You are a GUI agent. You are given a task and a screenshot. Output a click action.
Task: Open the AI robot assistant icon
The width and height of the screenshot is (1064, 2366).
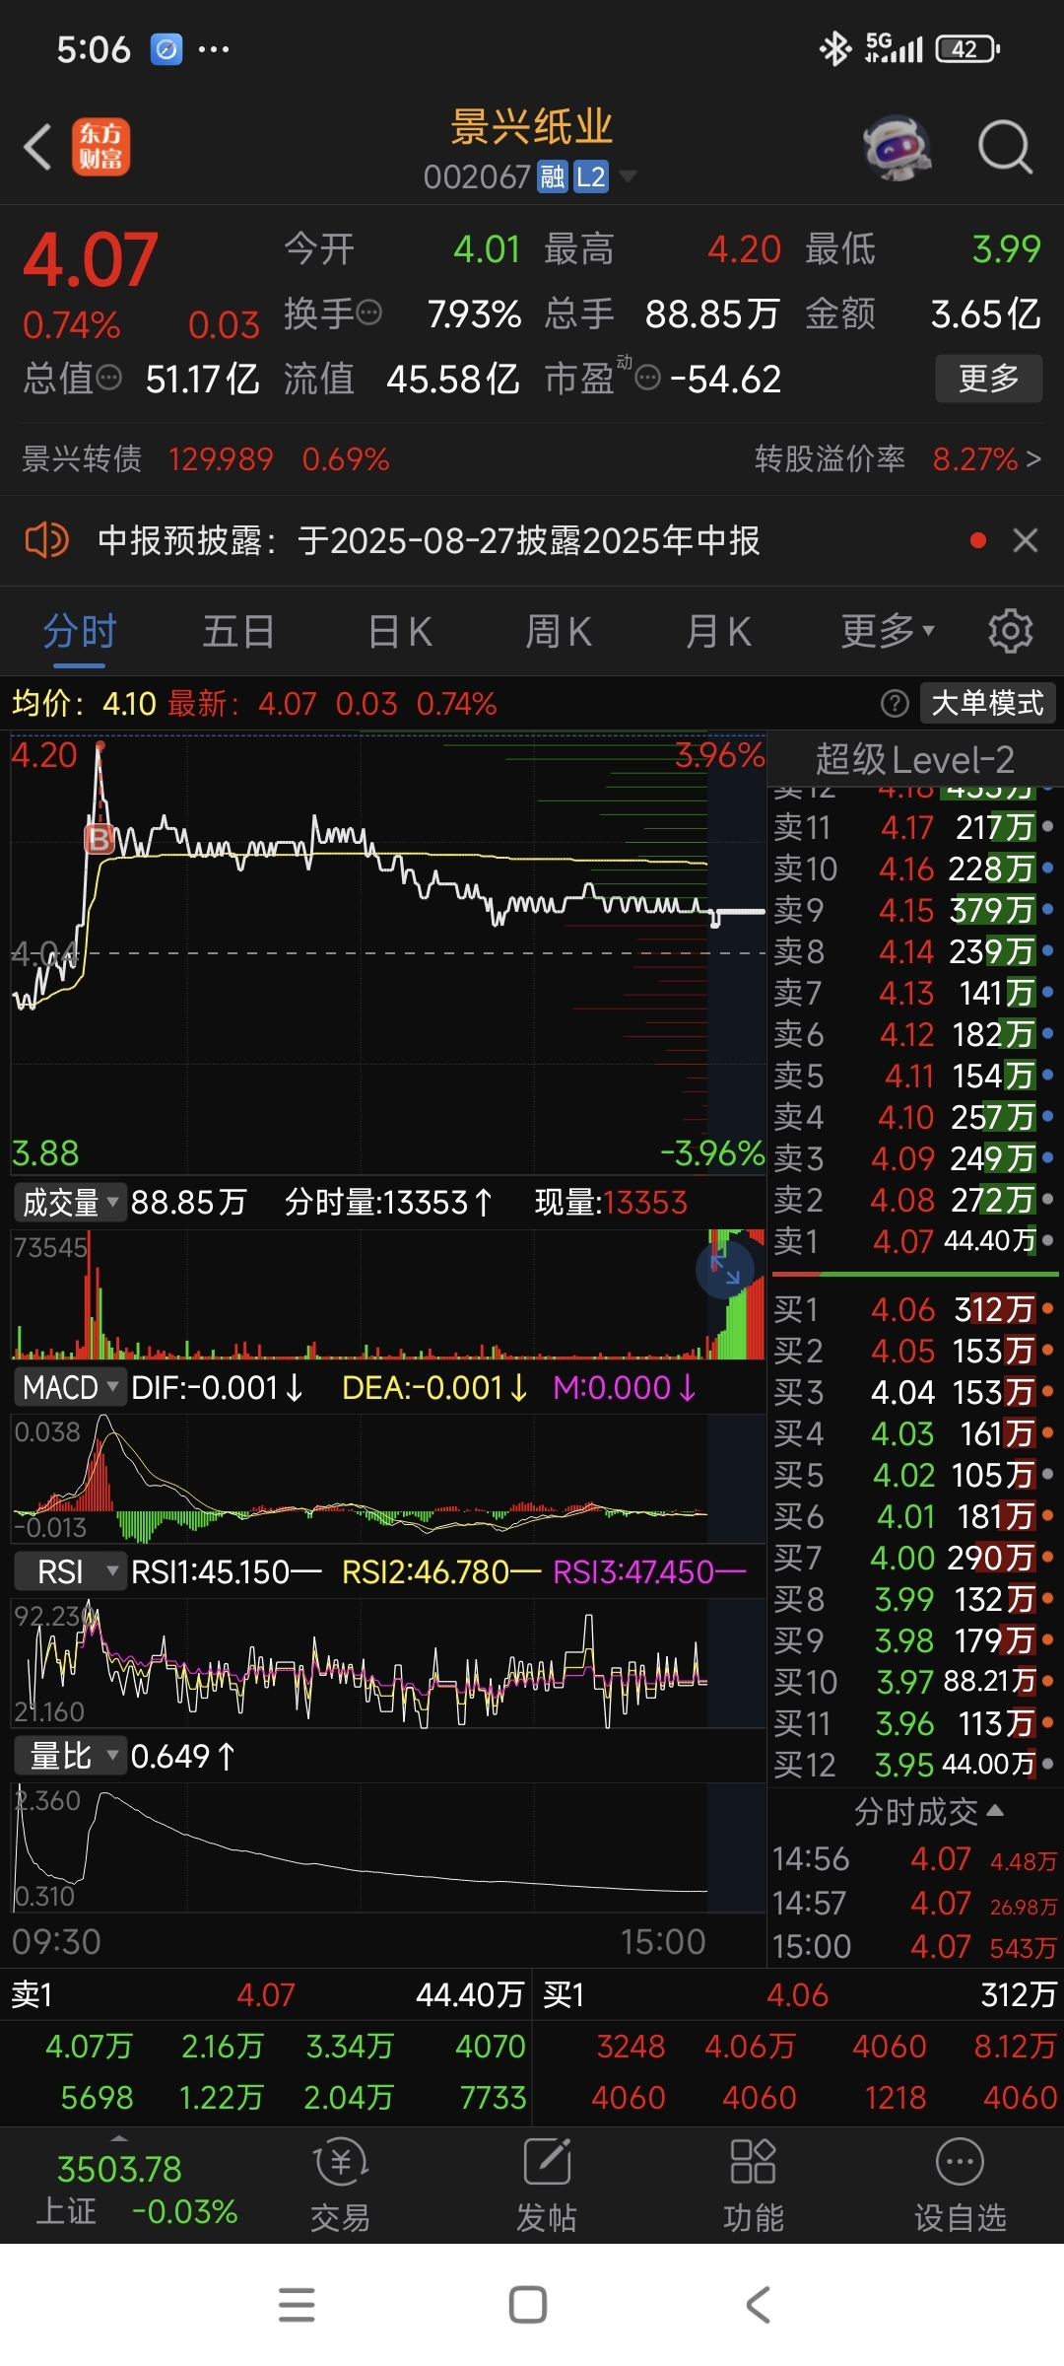point(898,148)
